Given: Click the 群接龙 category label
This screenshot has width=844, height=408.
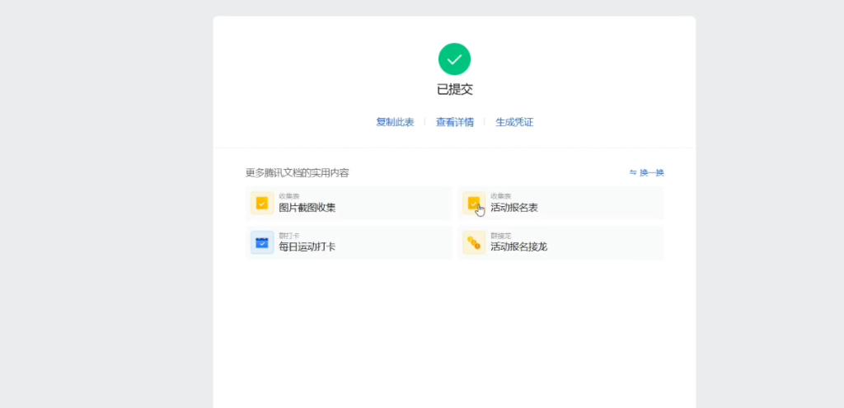Looking at the screenshot, I should 499,236.
